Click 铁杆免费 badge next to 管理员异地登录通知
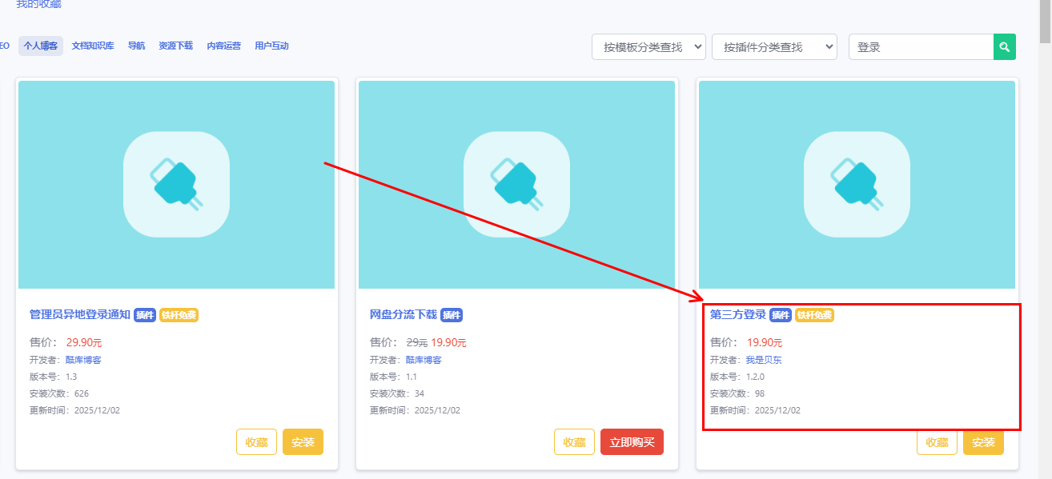Image resolution: width=1052 pixels, height=479 pixels. [179, 315]
